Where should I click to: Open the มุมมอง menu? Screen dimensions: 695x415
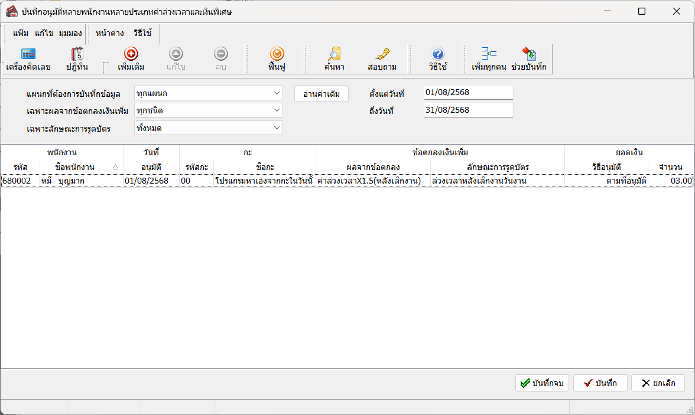coord(70,33)
